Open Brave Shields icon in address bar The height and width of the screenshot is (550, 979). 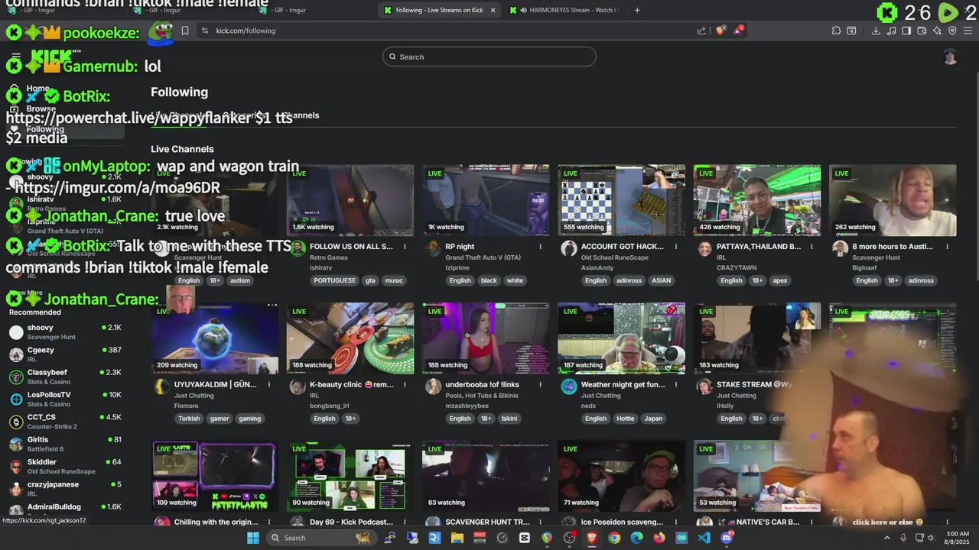pos(720,31)
